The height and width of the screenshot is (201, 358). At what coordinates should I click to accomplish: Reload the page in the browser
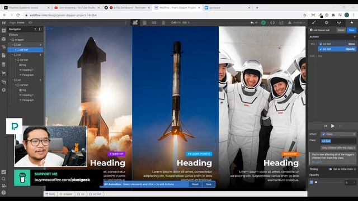pos(18,15)
